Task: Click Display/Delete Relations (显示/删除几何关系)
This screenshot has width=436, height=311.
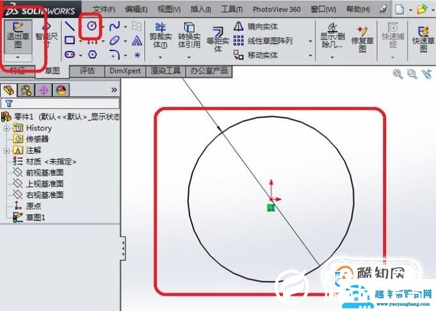Action: pyautogui.click(x=332, y=36)
